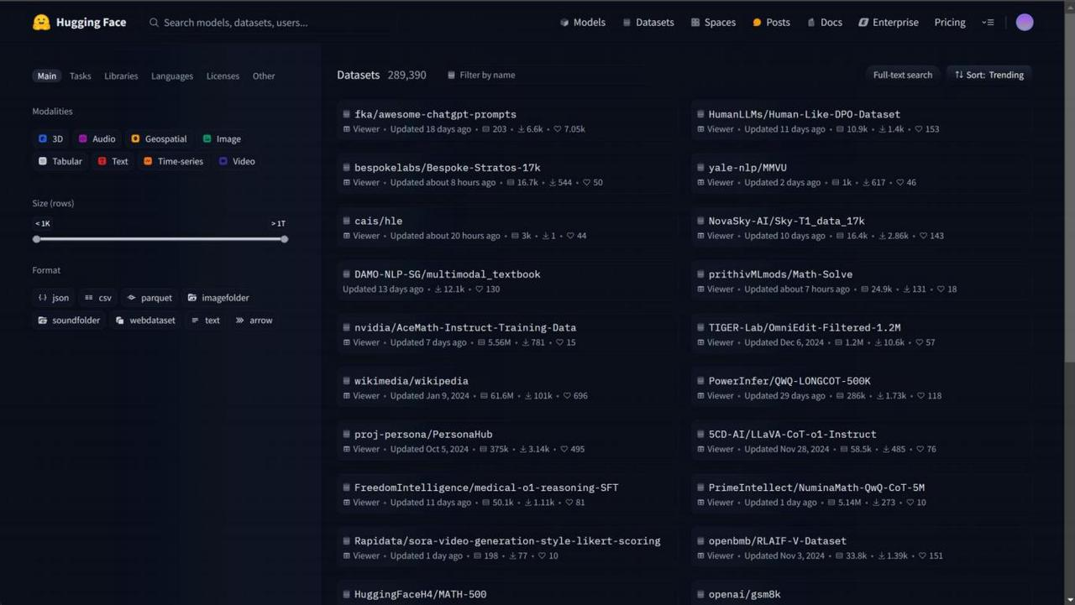The height and width of the screenshot is (605, 1075).
Task: Open the Enterprise nav item
Action: pos(889,23)
